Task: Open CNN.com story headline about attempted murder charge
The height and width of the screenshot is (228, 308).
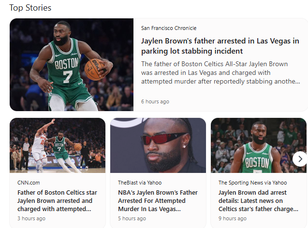Action: pos(57,201)
